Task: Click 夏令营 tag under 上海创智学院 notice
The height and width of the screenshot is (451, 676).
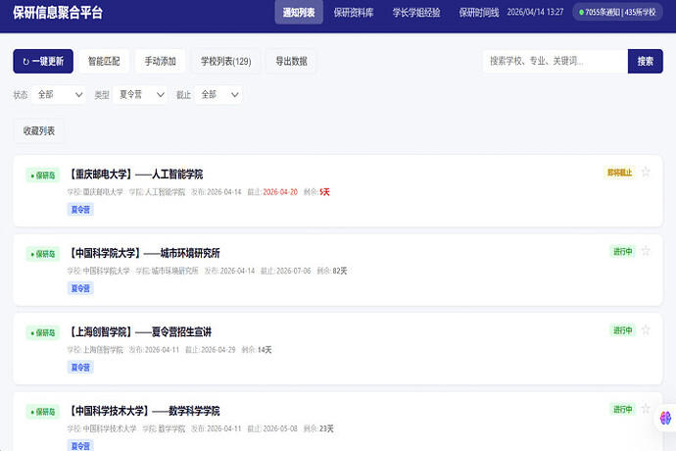Action: click(x=80, y=367)
